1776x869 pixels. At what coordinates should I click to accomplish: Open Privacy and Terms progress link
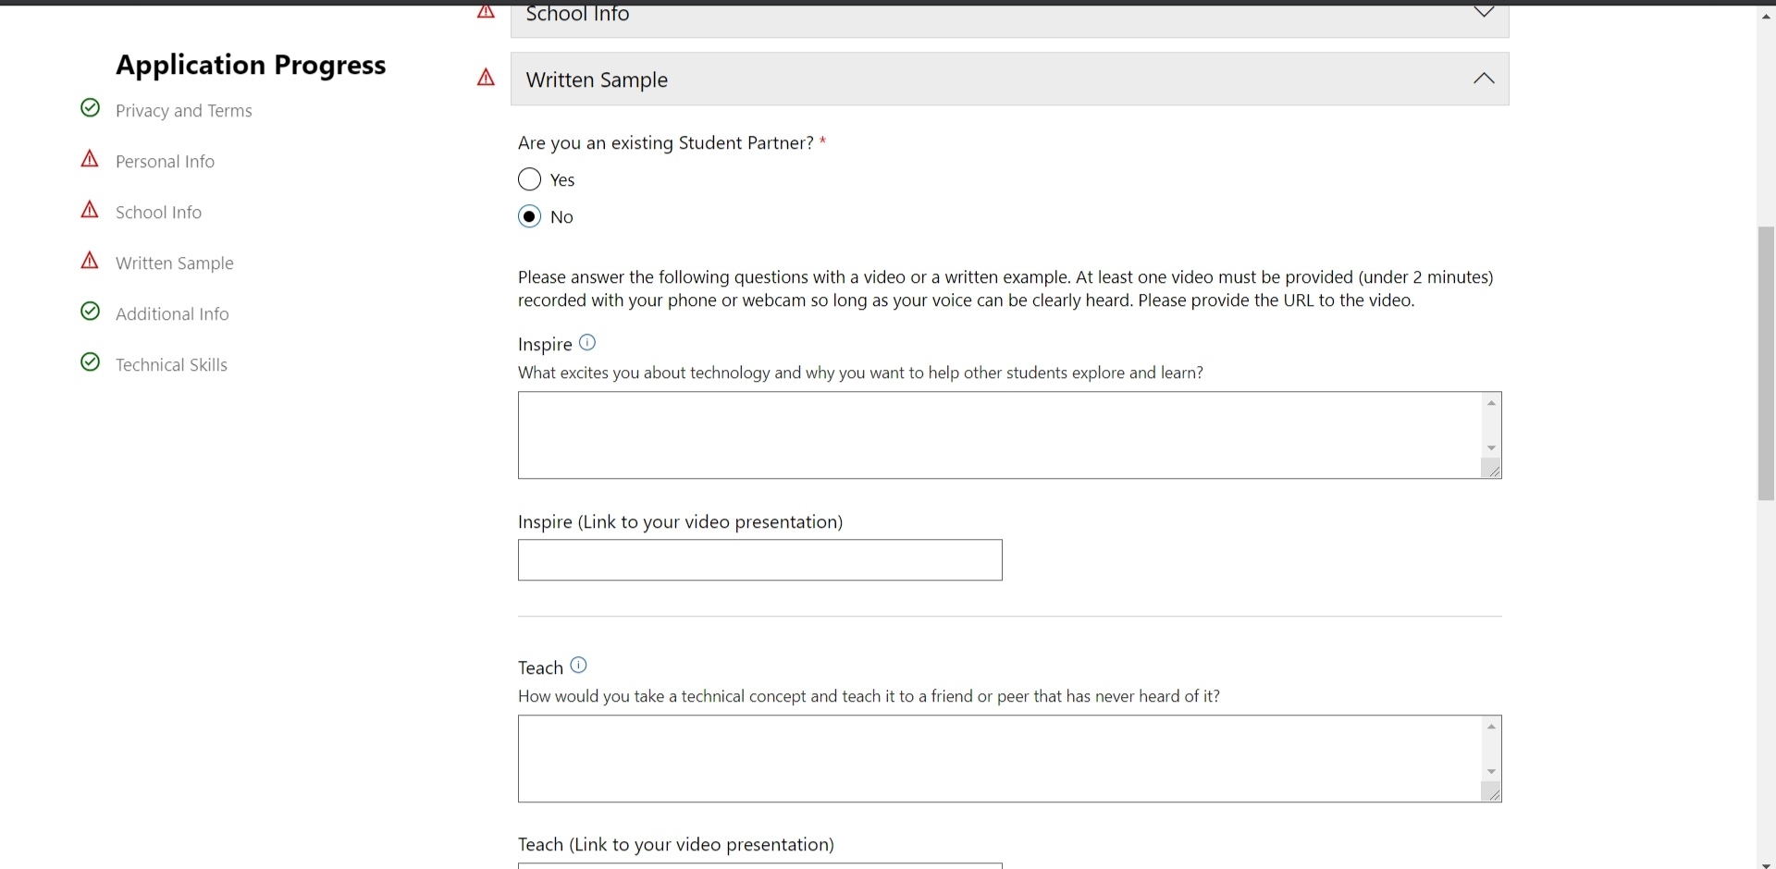click(x=183, y=111)
